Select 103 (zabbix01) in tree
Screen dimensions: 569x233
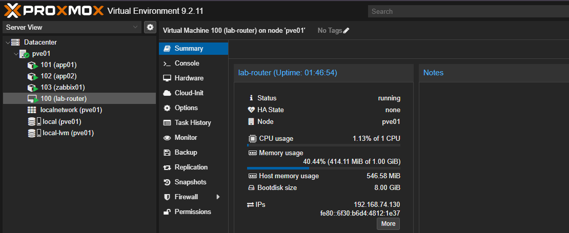point(63,88)
